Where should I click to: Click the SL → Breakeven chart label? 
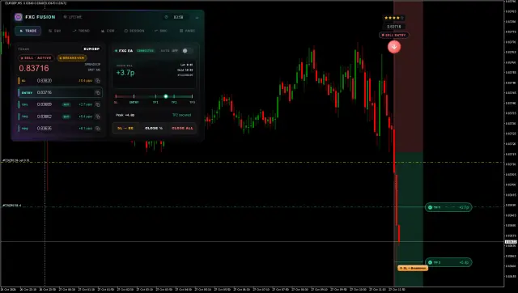(x=413, y=268)
